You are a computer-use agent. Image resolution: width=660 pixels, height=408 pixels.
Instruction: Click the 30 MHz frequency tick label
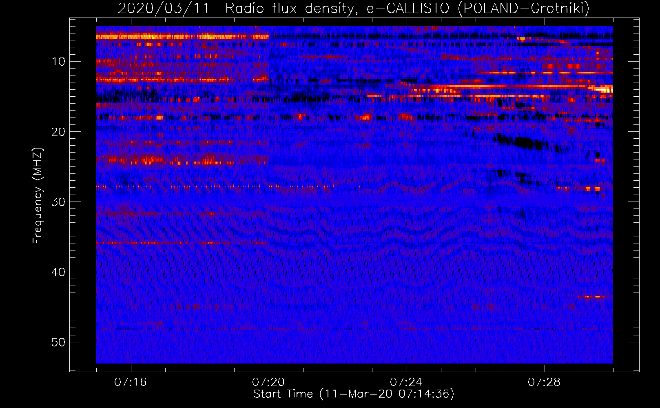(59, 202)
